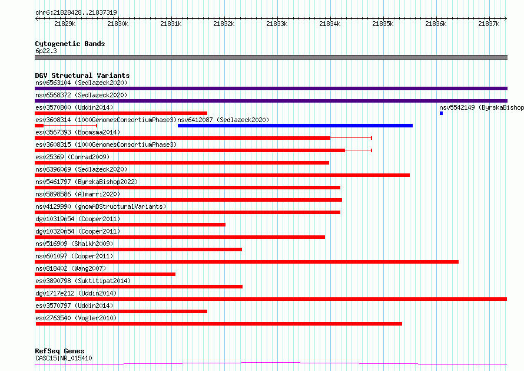Click the red bar under dgv1717e212
The image size is (524, 371).
pos(271,299)
